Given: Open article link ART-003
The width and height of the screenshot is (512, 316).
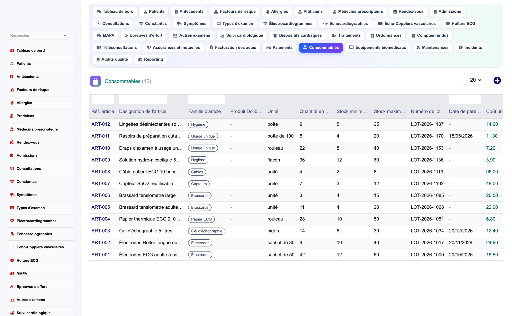Looking at the screenshot, I should (x=101, y=231).
